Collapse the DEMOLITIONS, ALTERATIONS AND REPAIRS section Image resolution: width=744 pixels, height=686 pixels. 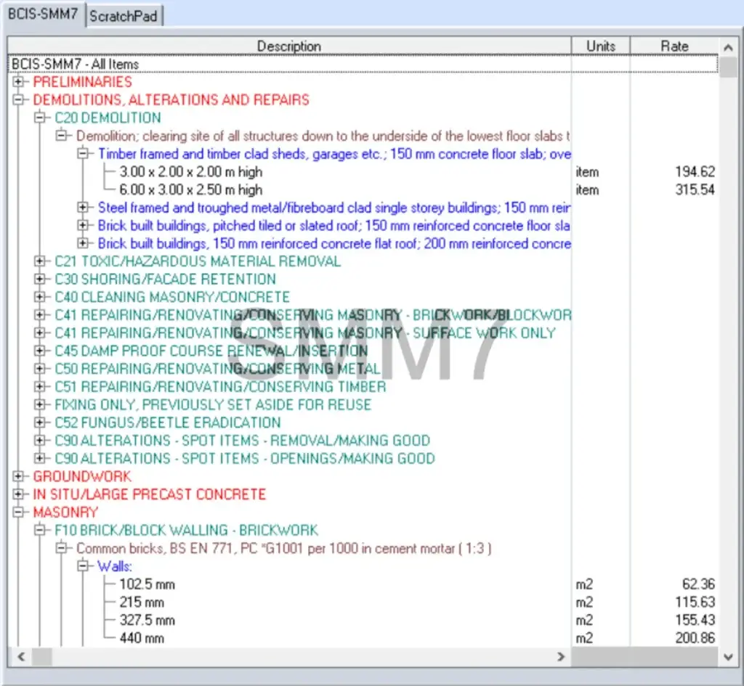point(18,100)
